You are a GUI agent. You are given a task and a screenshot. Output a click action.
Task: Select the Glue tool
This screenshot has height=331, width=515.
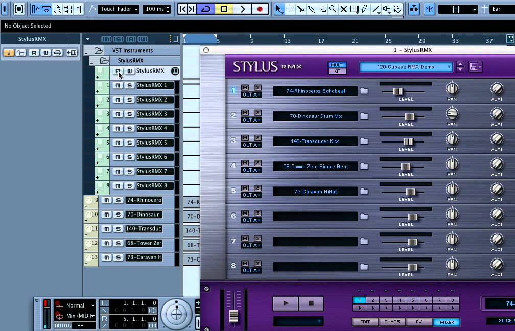click(x=311, y=9)
